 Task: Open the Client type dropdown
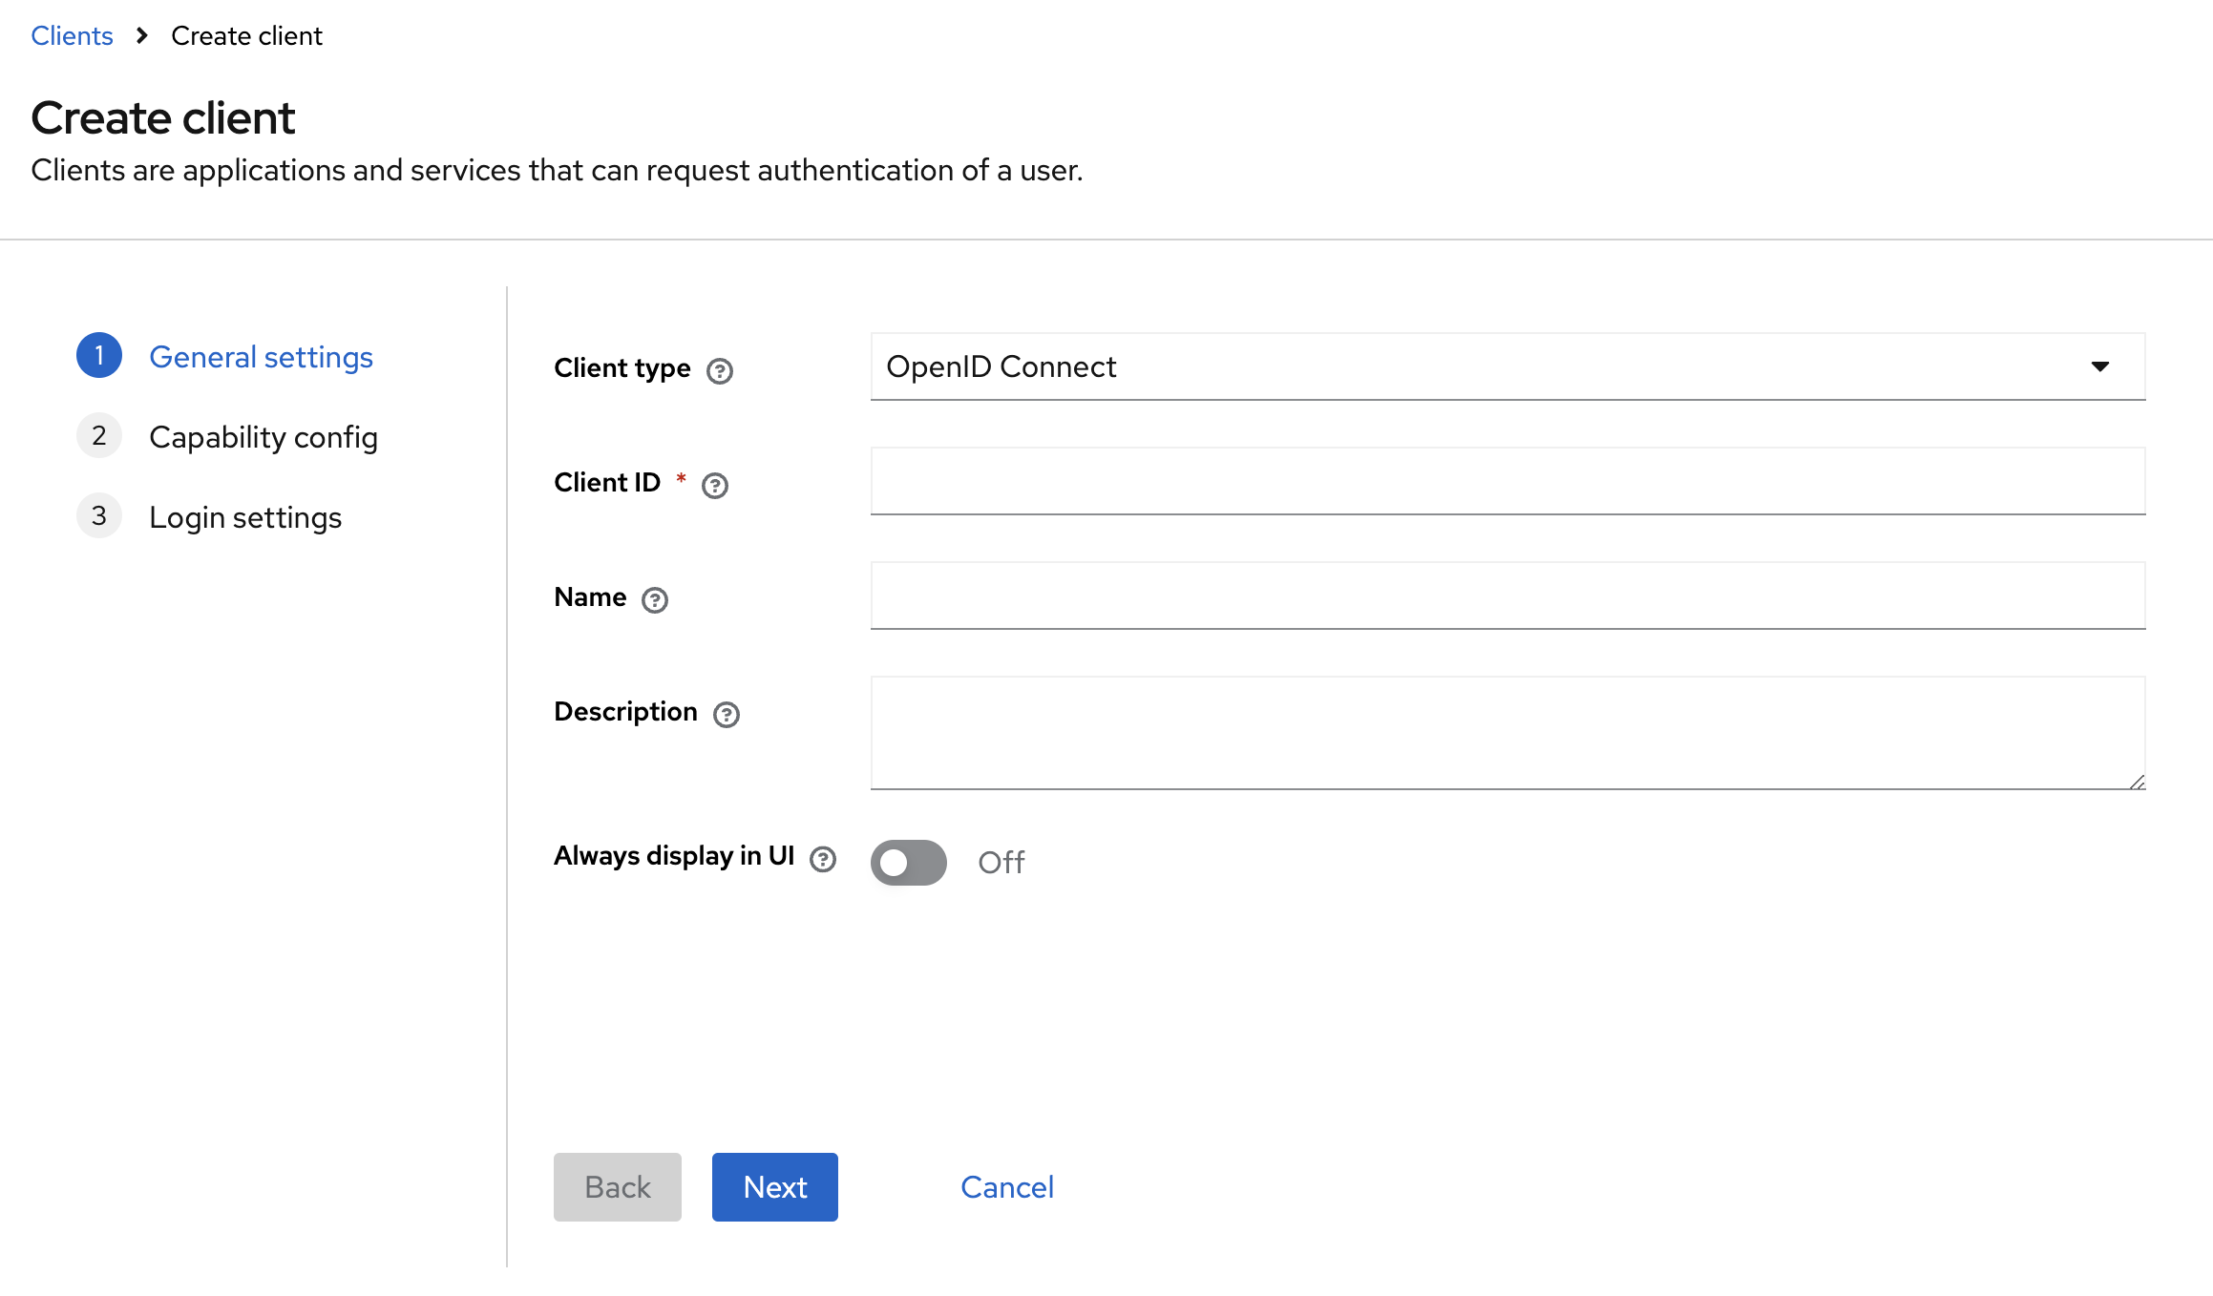(x=1507, y=366)
